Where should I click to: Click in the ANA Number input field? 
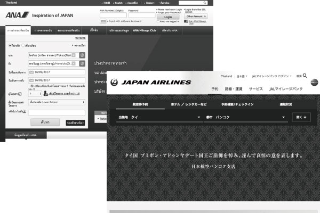[x=113, y=15]
